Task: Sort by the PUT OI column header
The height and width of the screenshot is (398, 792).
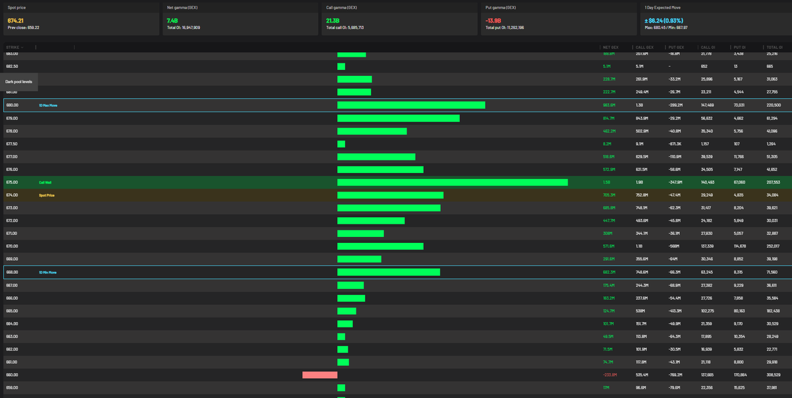Action: [x=739, y=48]
